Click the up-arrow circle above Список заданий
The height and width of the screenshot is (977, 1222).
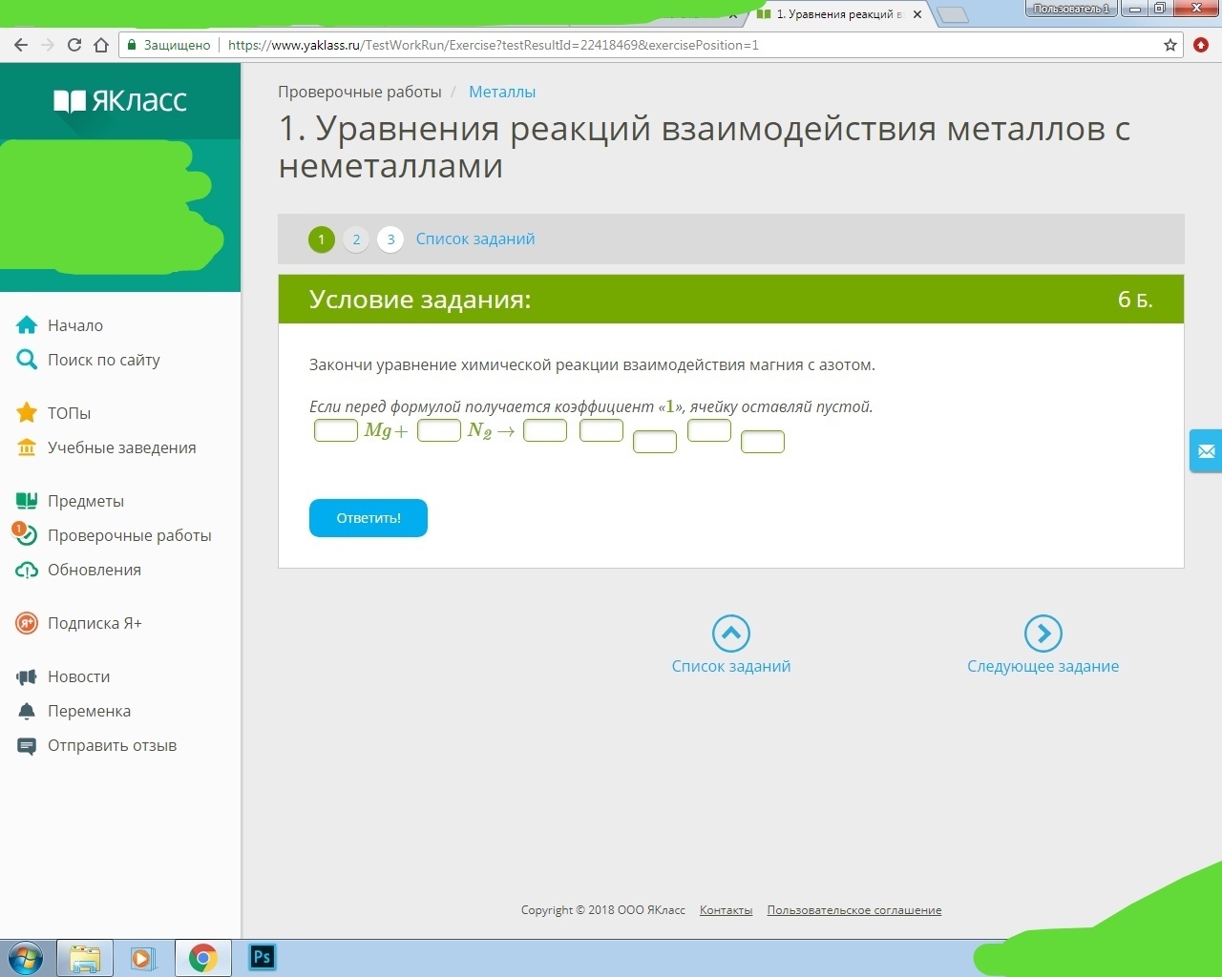pyautogui.click(x=731, y=634)
